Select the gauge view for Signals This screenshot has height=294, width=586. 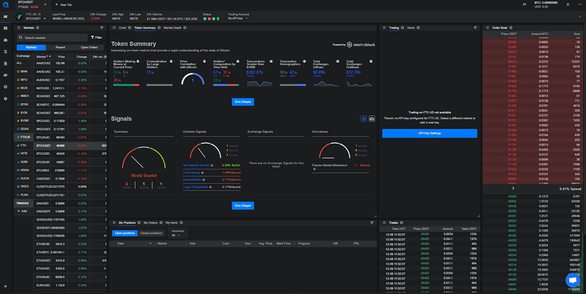point(372,119)
